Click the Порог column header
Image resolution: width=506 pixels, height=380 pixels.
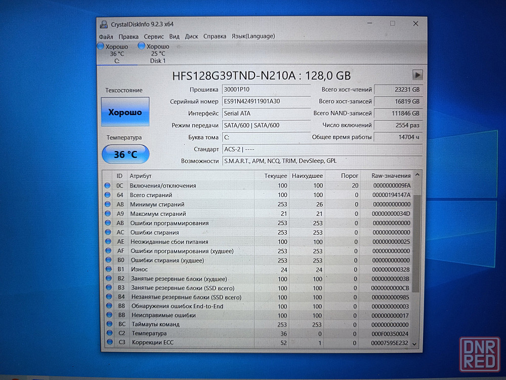coord(343,176)
